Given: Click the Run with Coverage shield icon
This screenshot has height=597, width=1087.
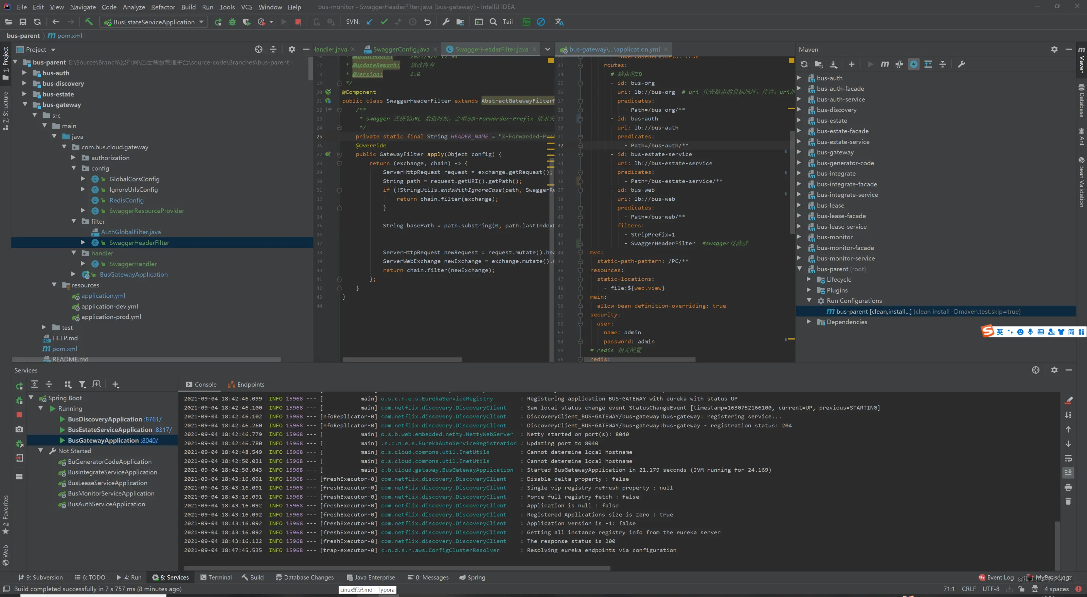Looking at the screenshot, I should point(246,22).
